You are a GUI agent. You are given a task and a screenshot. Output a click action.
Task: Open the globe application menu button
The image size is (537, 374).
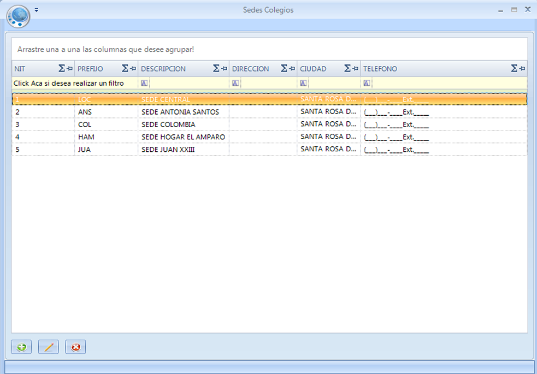[x=18, y=16]
